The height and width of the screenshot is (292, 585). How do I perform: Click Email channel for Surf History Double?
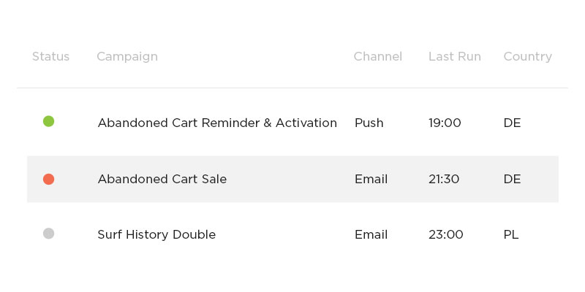pos(371,235)
